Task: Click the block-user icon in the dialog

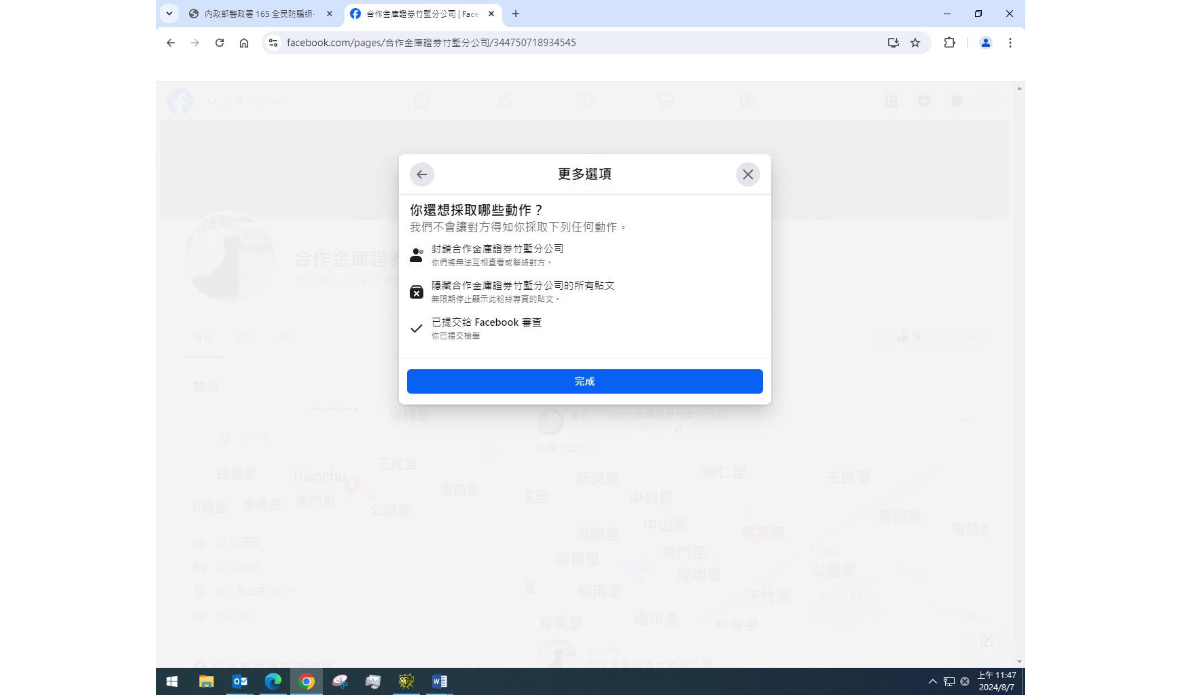Action: pos(416,255)
